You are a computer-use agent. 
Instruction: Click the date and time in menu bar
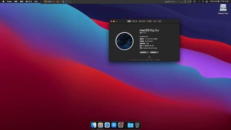coord(219,1)
